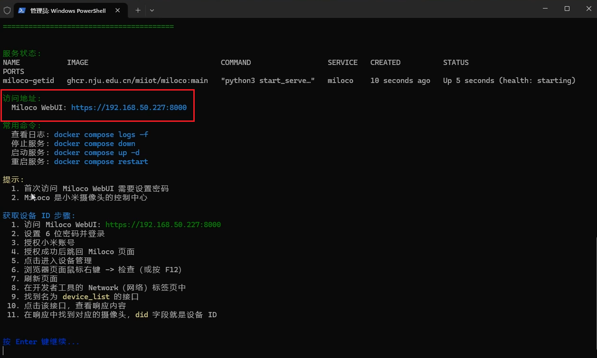
Task: Click the administrator shield icon in title bar
Action: pyautogui.click(x=7, y=10)
